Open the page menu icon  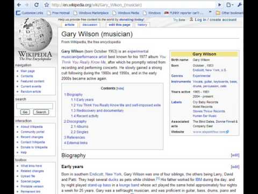tap(230, 5)
